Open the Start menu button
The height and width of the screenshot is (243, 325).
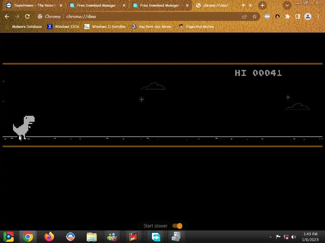pos(9,237)
